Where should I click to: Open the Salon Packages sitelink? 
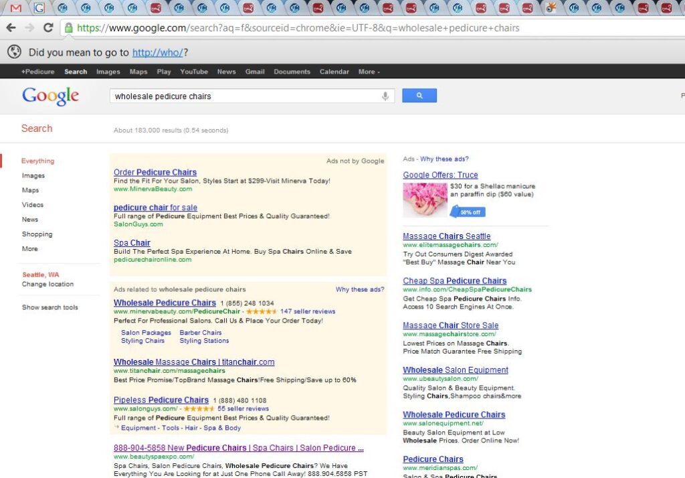146,333
